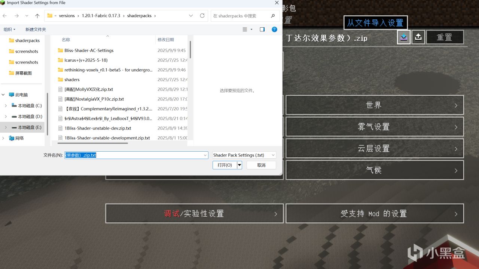Viewport: 479px width, 269px height.
Task: Close the Import Shader Settings dialog
Action: 277,3
